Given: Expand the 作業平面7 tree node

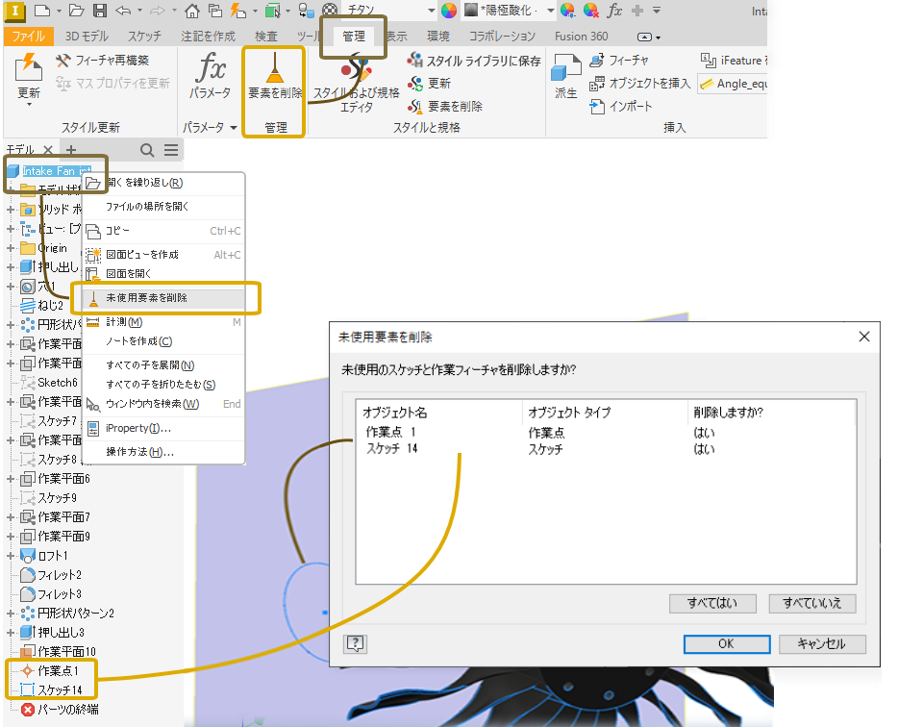Looking at the screenshot, I should click(11, 516).
